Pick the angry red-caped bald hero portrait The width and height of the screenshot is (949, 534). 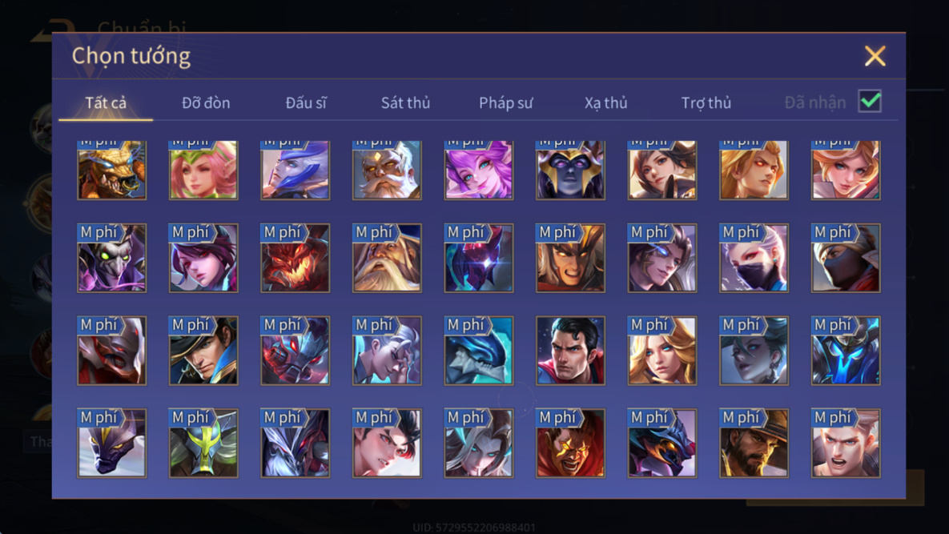point(570,444)
